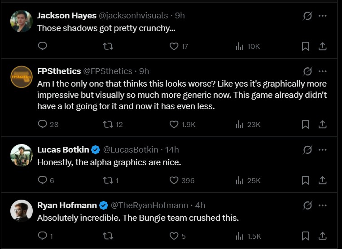The height and width of the screenshot is (249, 342).
Task: Share Ryan Hofmann's tweet
Action: coord(322,236)
